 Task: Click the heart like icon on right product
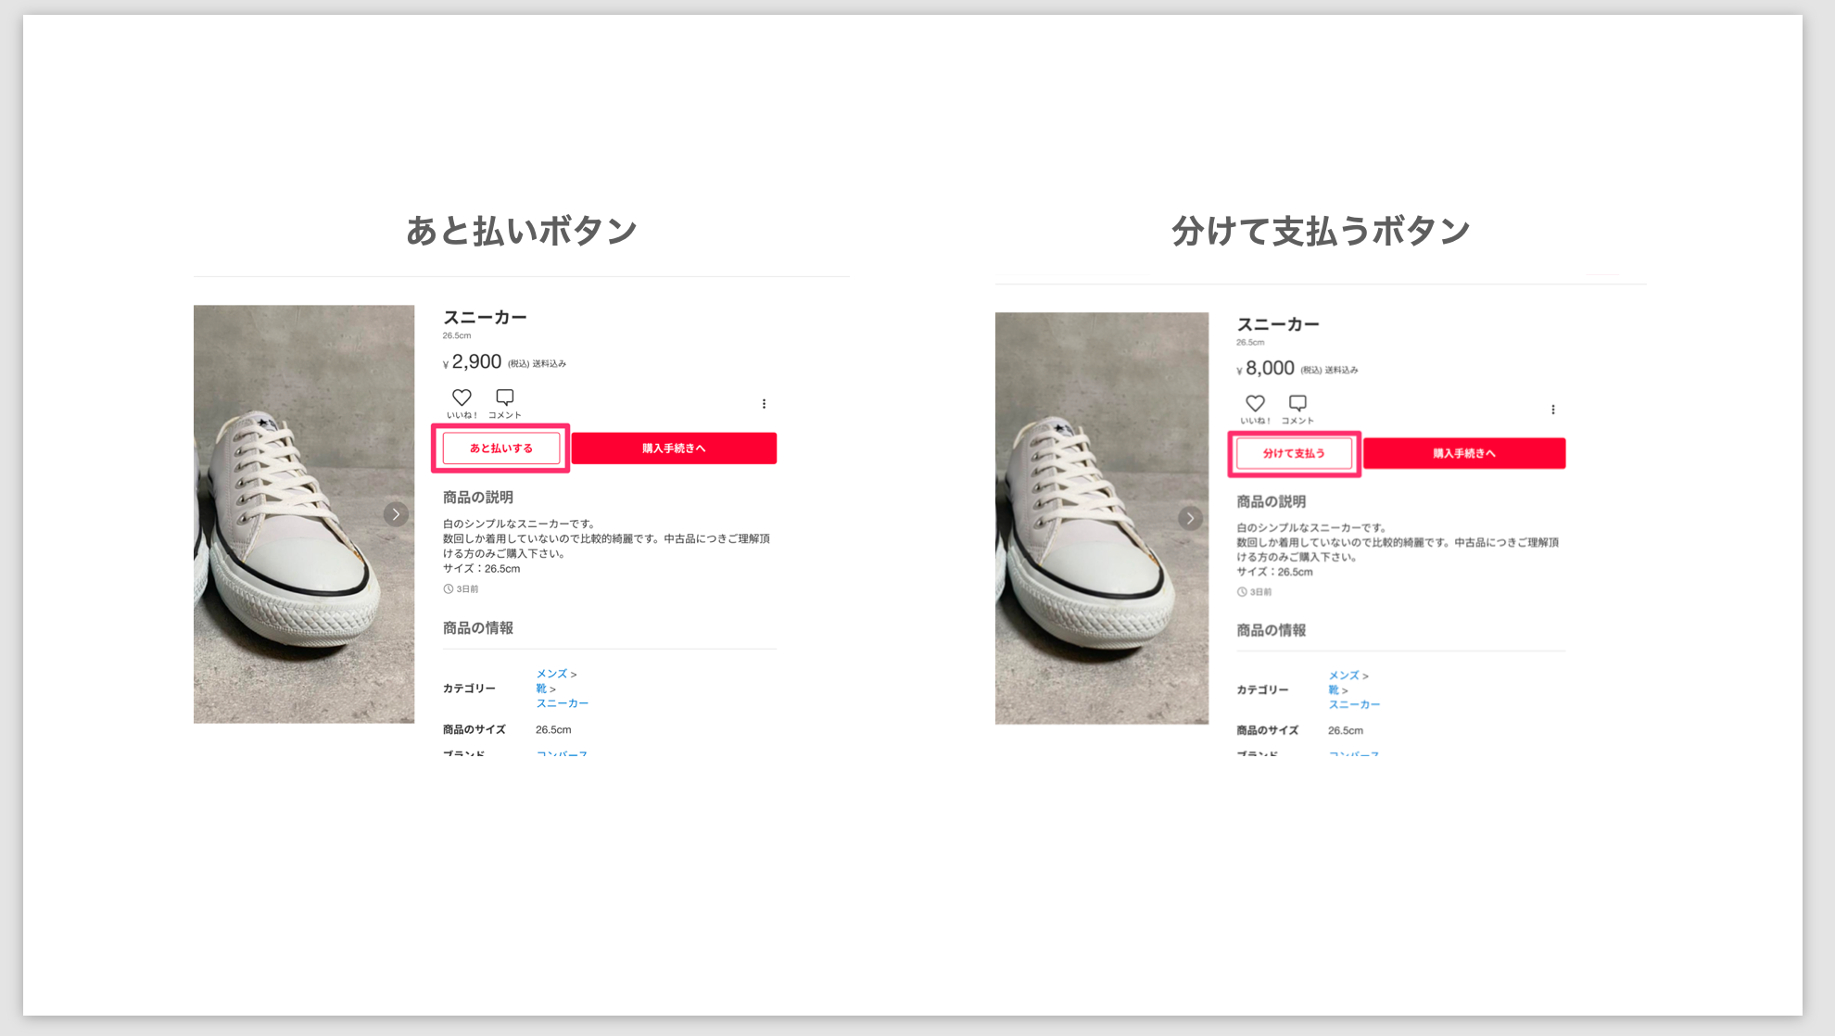point(1255,403)
